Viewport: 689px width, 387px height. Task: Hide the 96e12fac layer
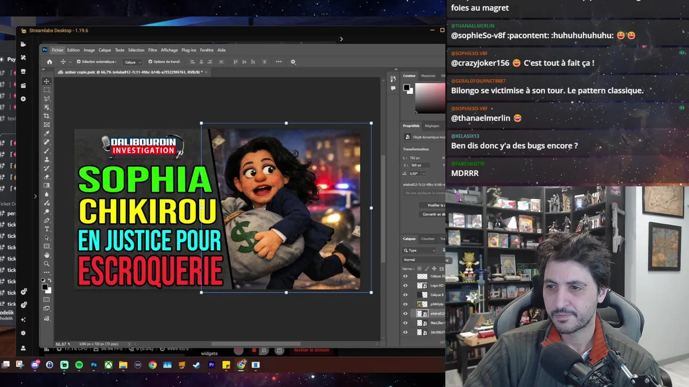click(x=405, y=323)
